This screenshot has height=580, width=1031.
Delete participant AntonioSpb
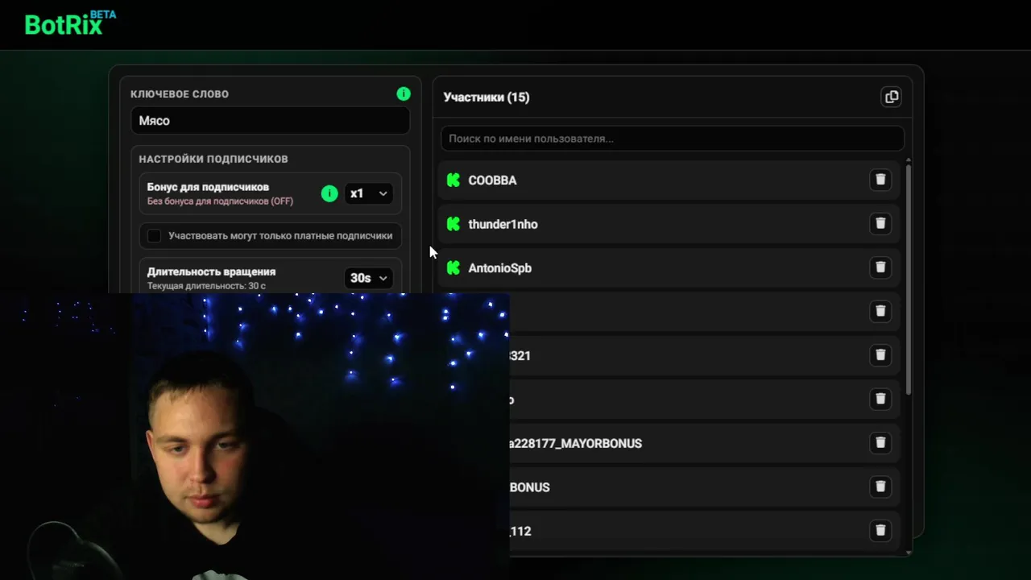[x=880, y=267]
